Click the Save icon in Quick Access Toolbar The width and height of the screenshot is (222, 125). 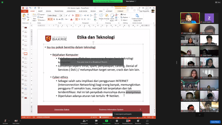pyautogui.click(x=27, y=8)
